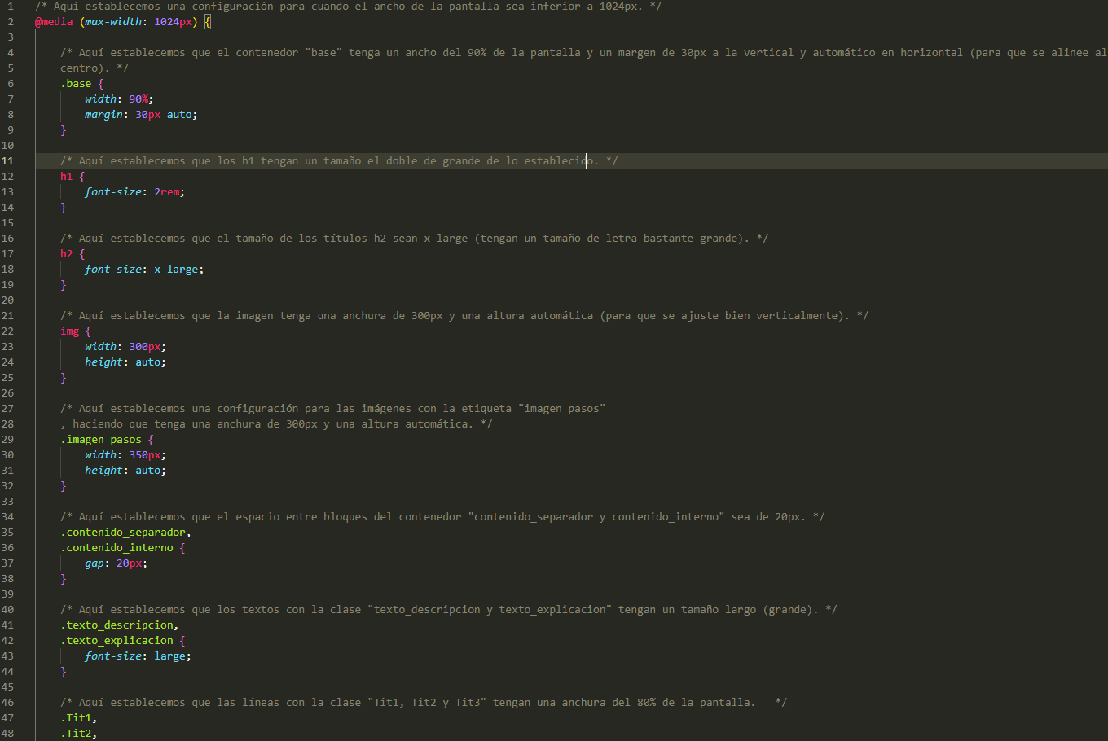This screenshot has width=1108, height=741.
Task: Click the 'x-large' font-size value
Action: click(176, 270)
